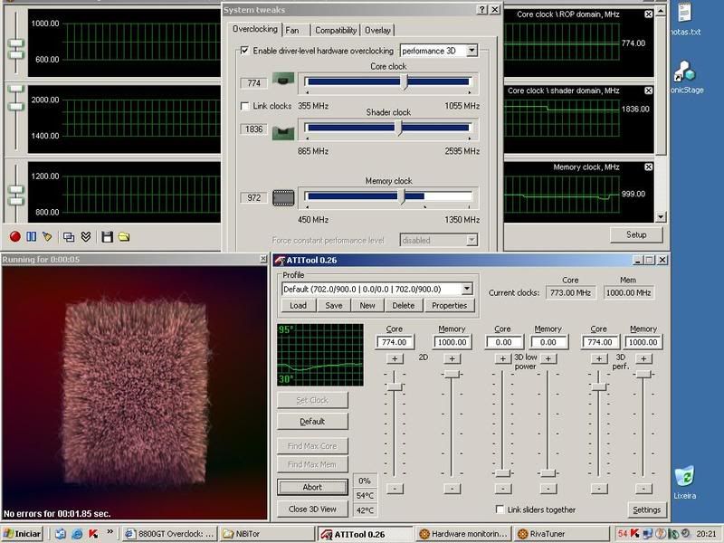Click the Setup button in hardware monitoring
Image resolution: width=724 pixels, height=543 pixels.
[x=636, y=234]
